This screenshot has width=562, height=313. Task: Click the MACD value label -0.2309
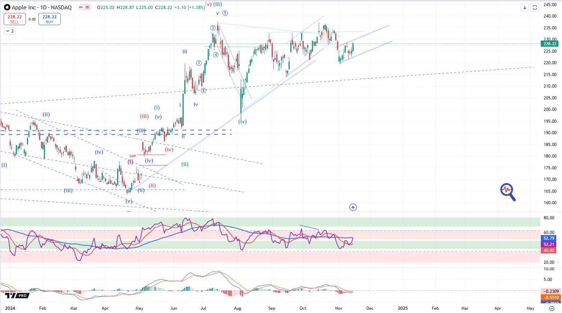pos(550,291)
